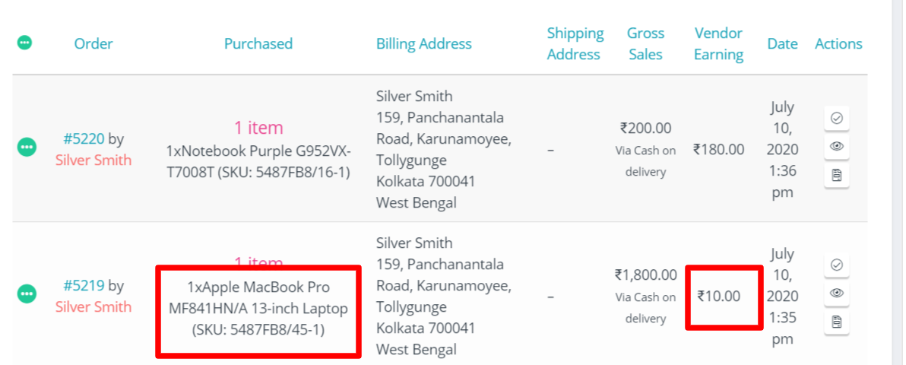Image resolution: width=906 pixels, height=365 pixels.
Task: Sort the table by Date column
Action: click(782, 43)
